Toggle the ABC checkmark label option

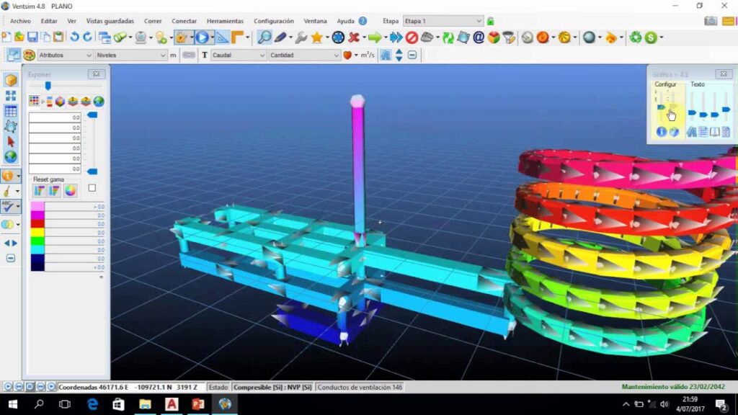tap(8, 206)
